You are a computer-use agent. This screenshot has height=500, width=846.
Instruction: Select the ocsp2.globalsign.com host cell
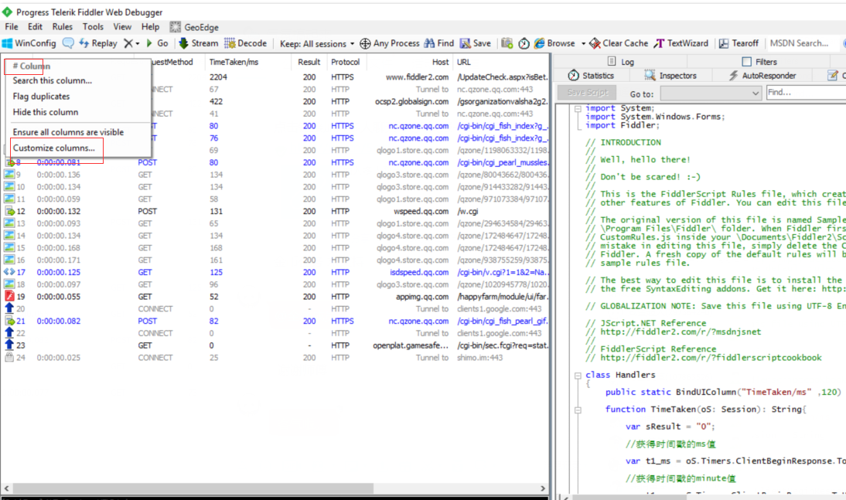411,101
